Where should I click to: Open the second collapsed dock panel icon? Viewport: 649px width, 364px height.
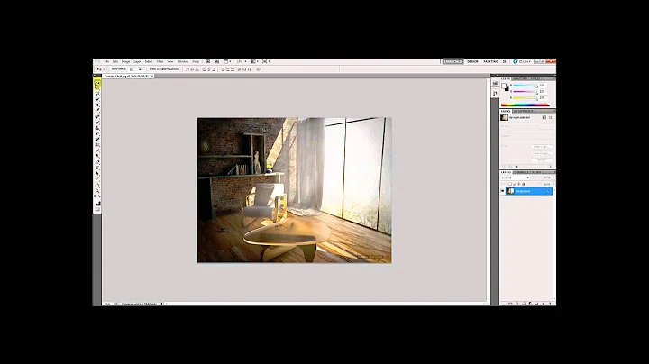[496, 93]
